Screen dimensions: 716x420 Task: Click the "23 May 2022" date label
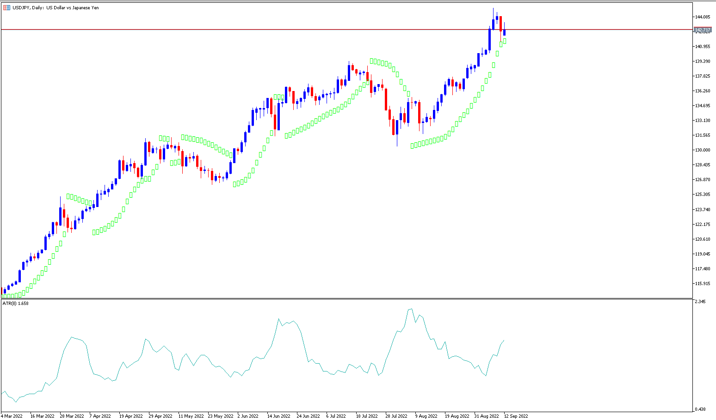[221, 416]
